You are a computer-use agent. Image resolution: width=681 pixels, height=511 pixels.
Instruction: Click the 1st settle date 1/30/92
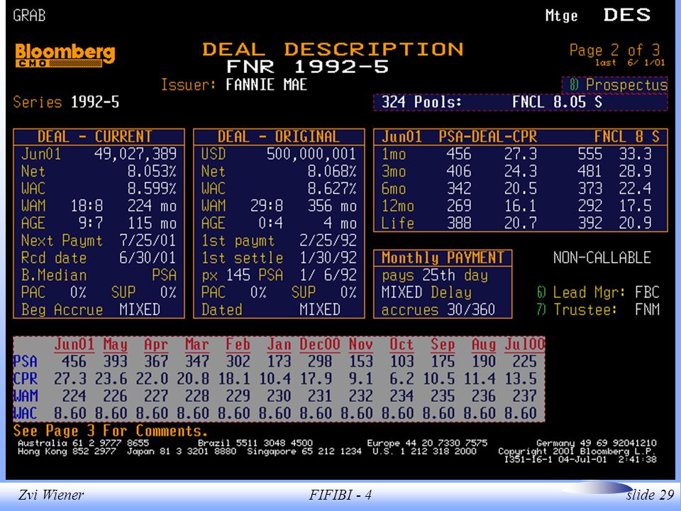click(328, 258)
